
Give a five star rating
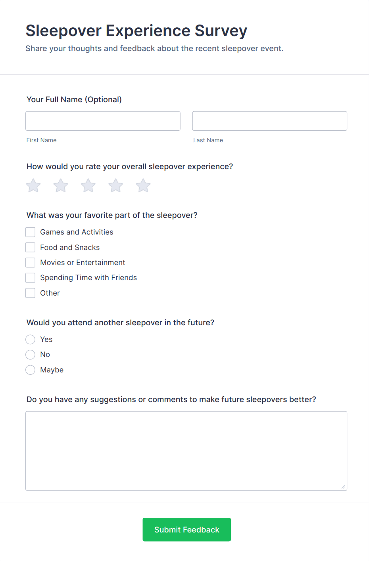coord(142,185)
